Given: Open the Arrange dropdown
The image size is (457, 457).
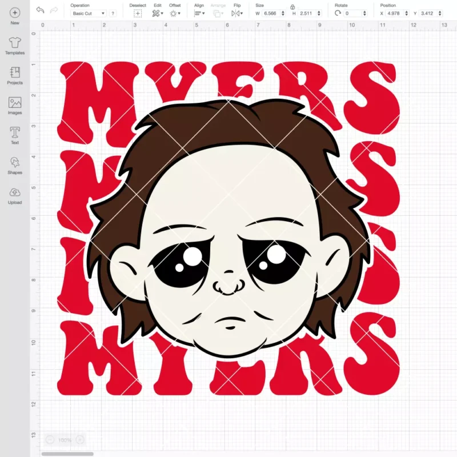Looking at the screenshot, I should [x=218, y=13].
